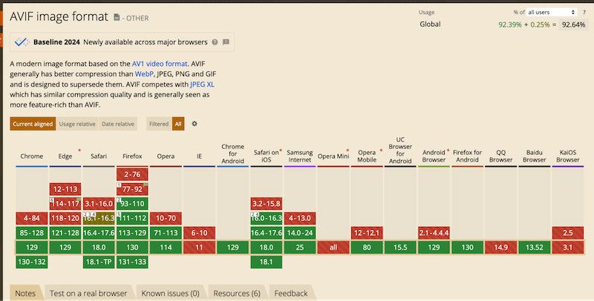Click Safari 18.1-TP cell
This screenshot has height=301, width=594.
click(x=99, y=262)
